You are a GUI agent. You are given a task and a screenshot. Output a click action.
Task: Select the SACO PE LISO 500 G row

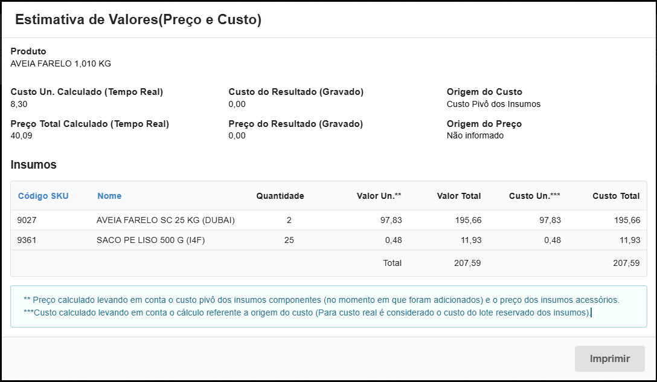[x=242, y=240]
